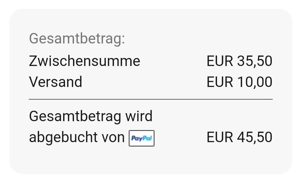Click the word "wird"
This screenshot has height=181, width=299.
(x=139, y=116)
